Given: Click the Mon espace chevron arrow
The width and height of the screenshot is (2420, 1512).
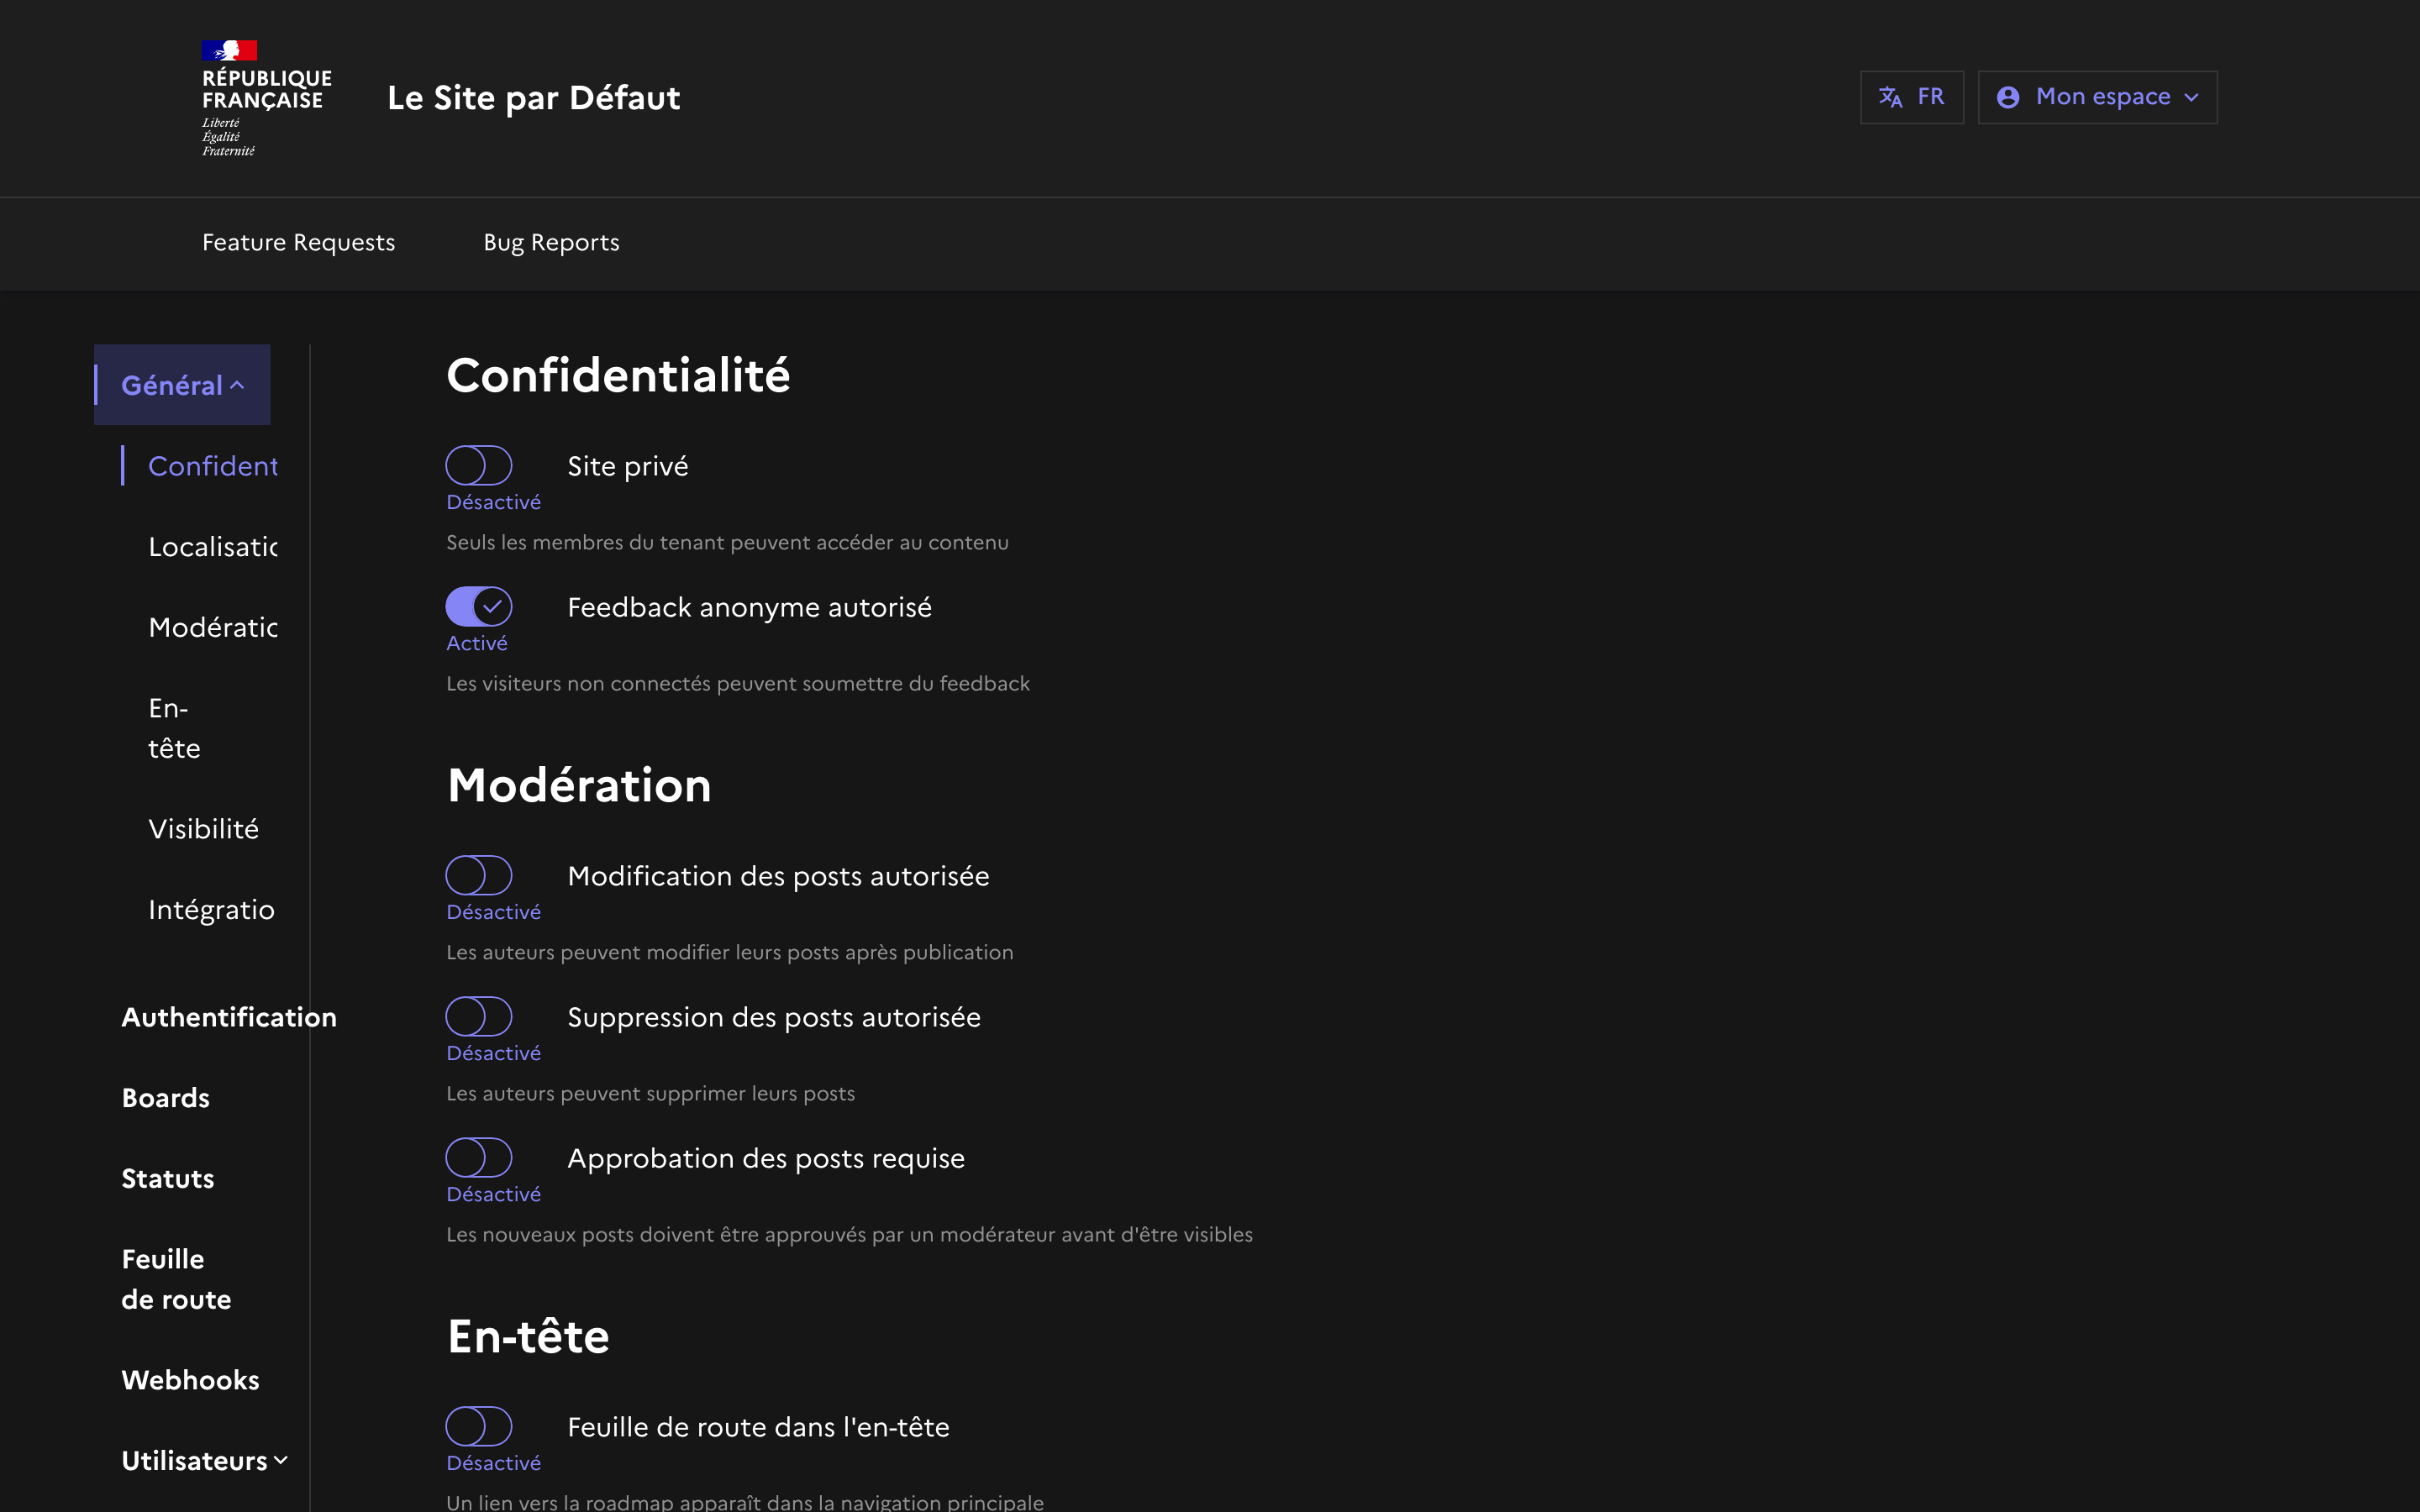Looking at the screenshot, I should click(2192, 98).
